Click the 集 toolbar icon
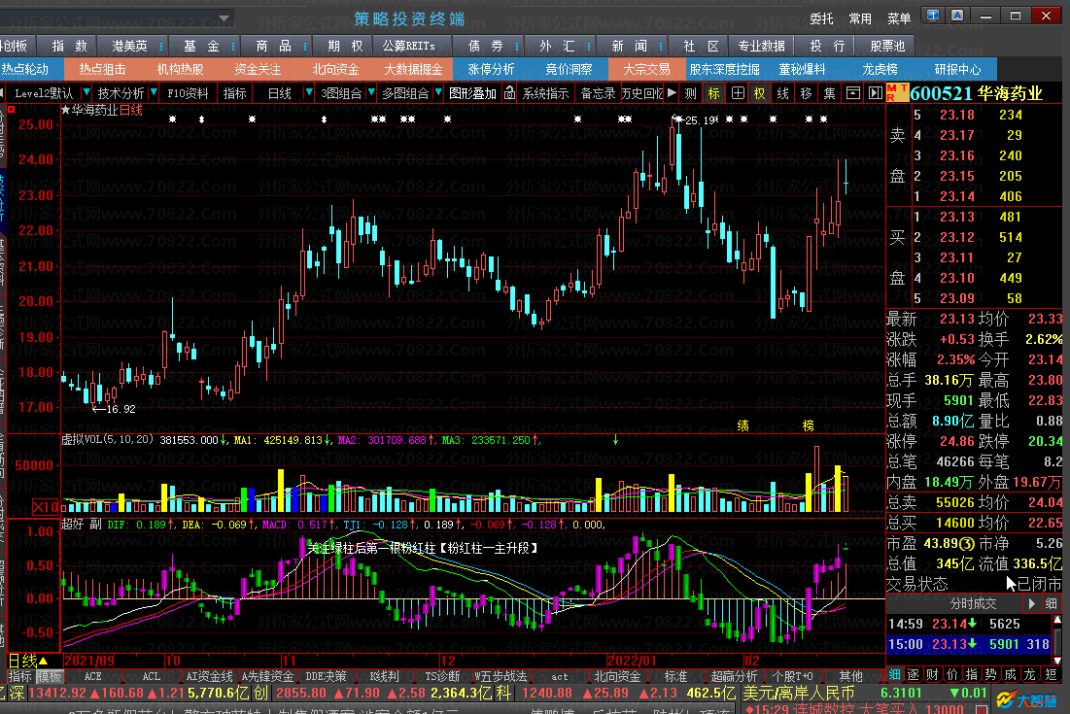 click(829, 93)
